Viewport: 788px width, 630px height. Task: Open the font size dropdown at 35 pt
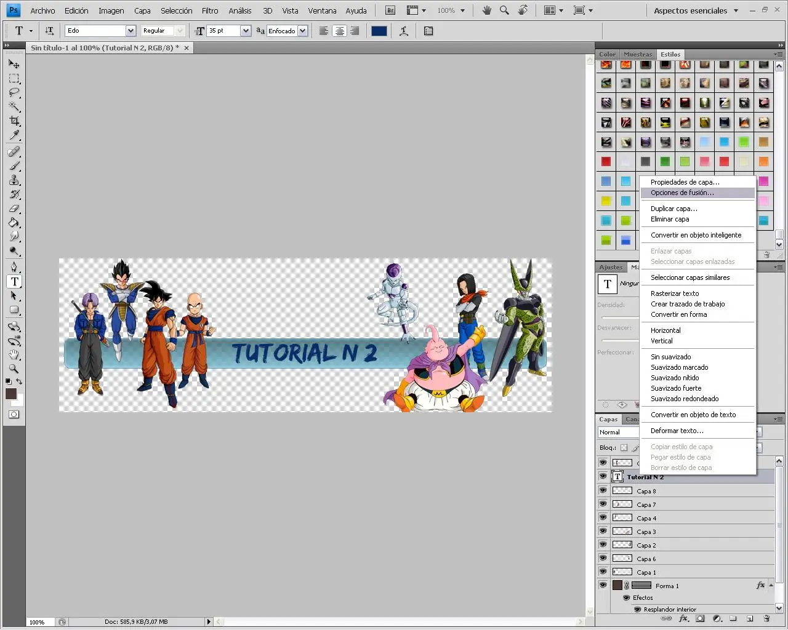coord(246,31)
